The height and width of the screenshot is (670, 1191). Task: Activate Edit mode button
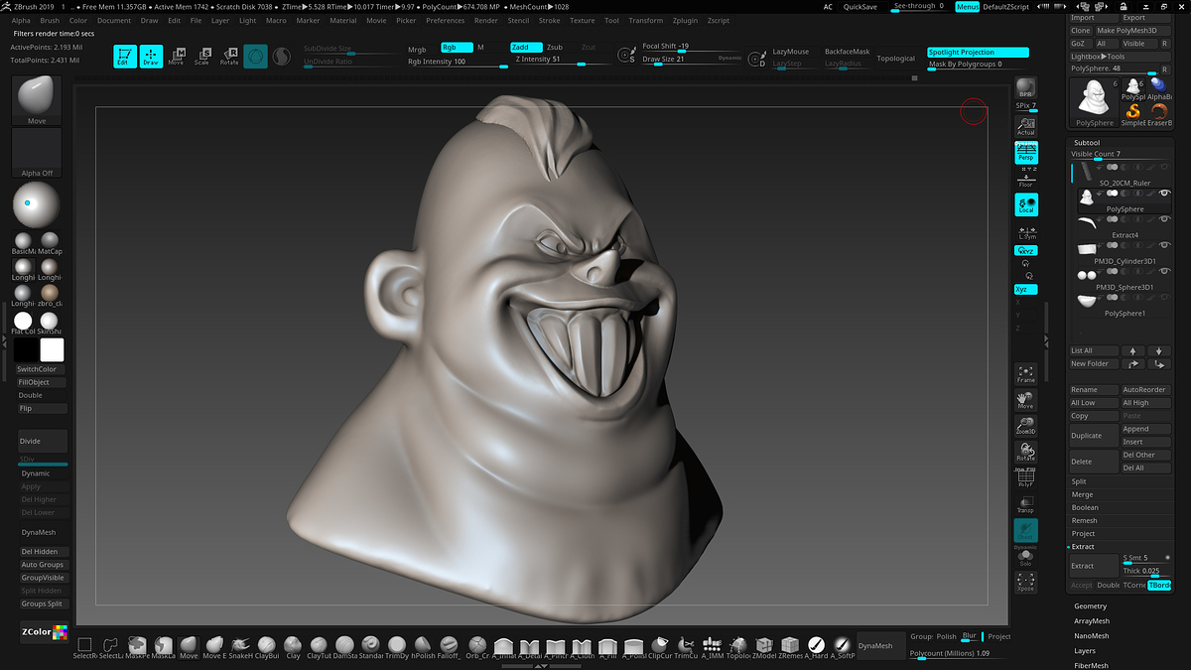(x=125, y=57)
